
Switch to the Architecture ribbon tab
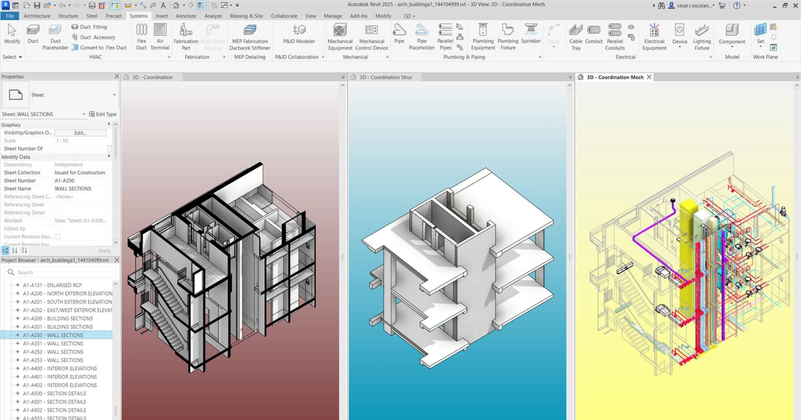coord(36,16)
